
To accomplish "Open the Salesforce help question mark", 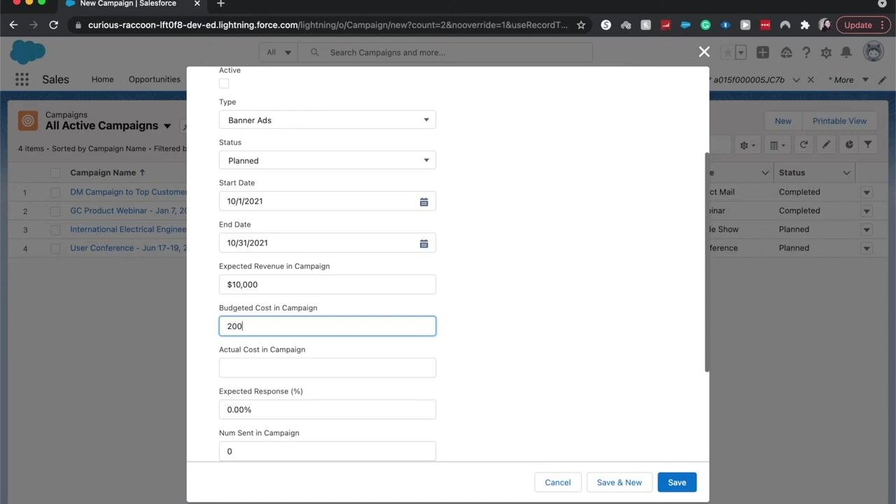I will (x=806, y=52).
